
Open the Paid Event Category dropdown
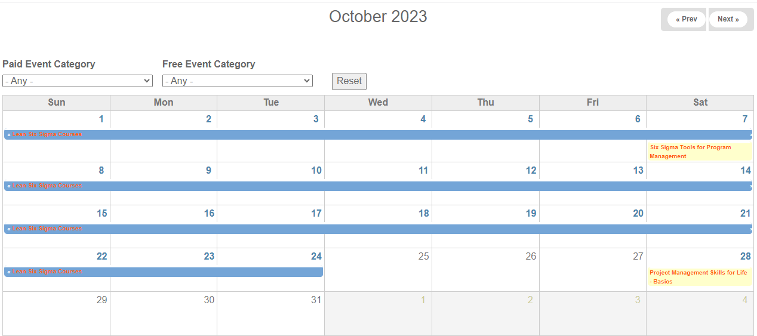point(78,81)
